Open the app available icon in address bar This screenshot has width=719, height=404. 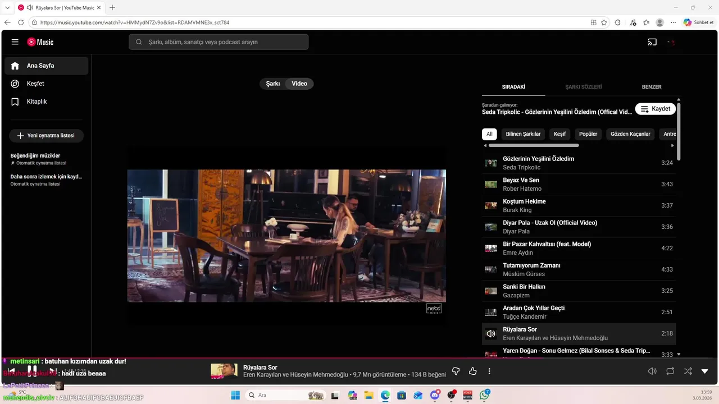click(x=593, y=22)
